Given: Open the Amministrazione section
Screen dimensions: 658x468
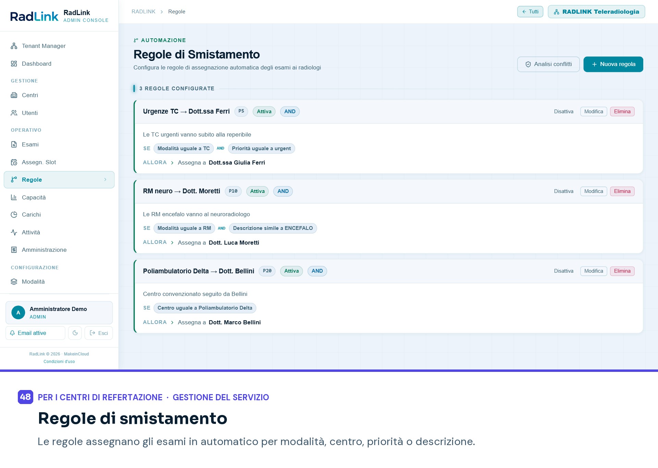Looking at the screenshot, I should (59, 250).
